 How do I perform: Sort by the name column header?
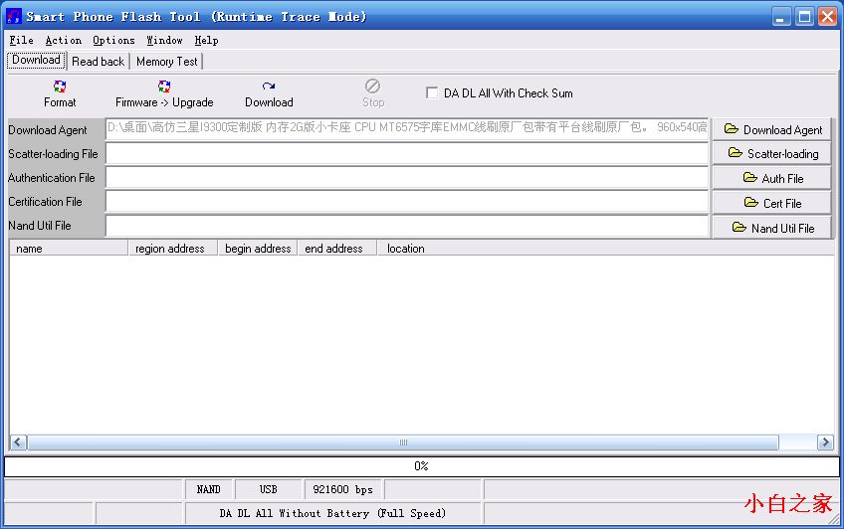coord(69,249)
